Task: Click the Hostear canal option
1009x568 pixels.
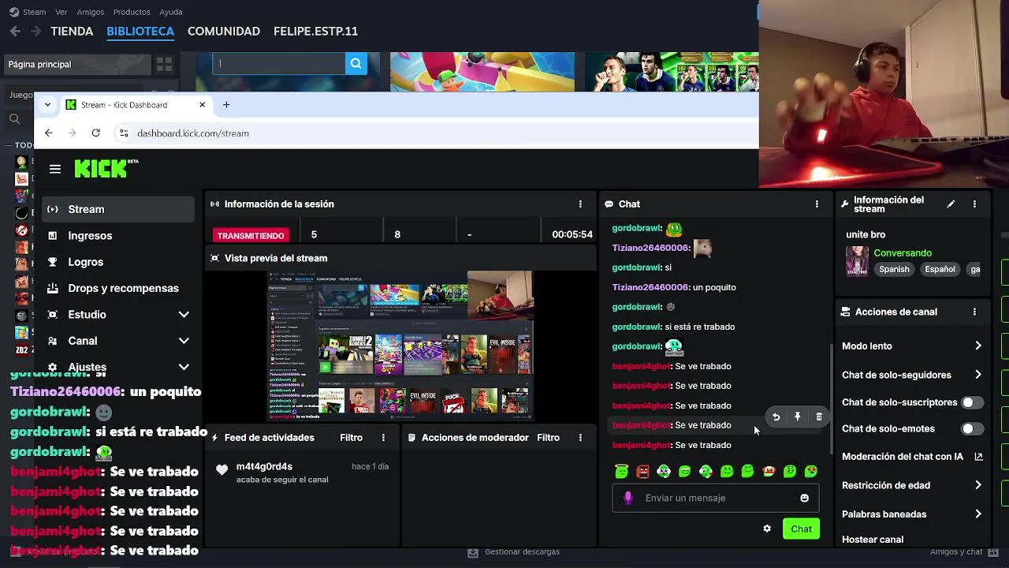Action: point(873,540)
